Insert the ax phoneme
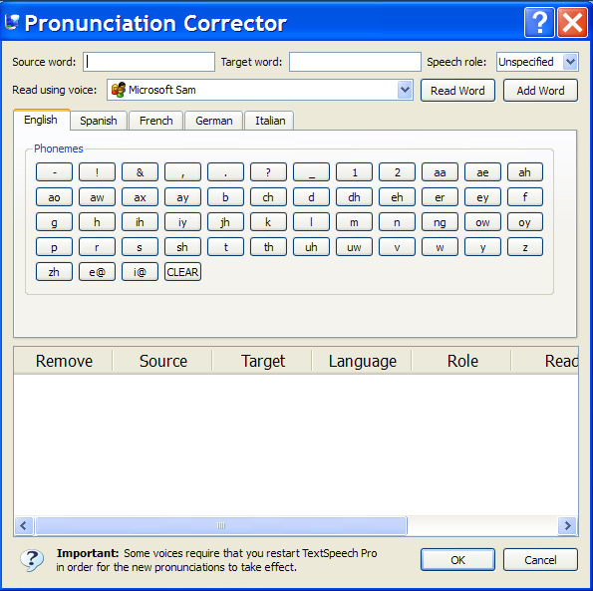This screenshot has width=593, height=591. (140, 197)
